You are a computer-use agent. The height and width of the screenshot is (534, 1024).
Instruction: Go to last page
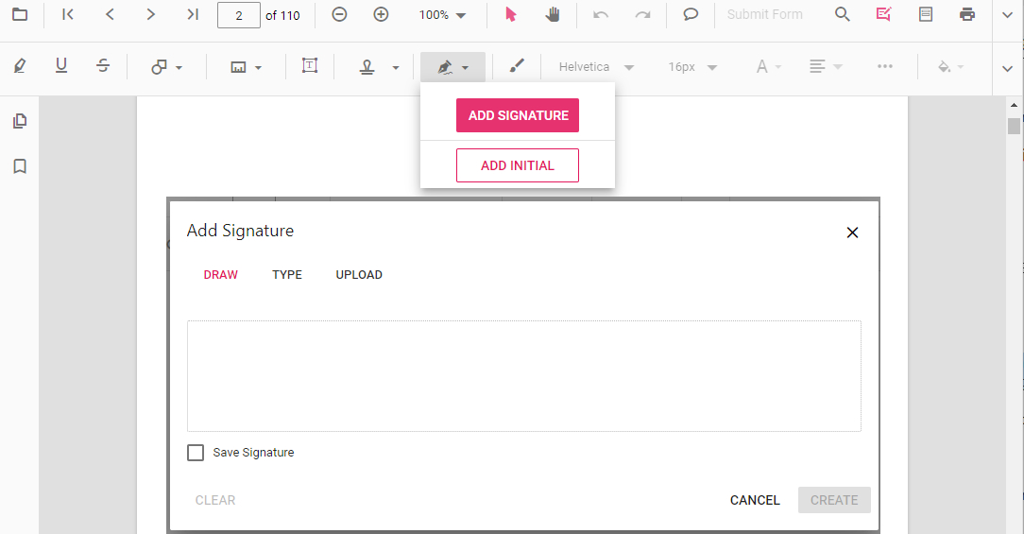tap(193, 14)
